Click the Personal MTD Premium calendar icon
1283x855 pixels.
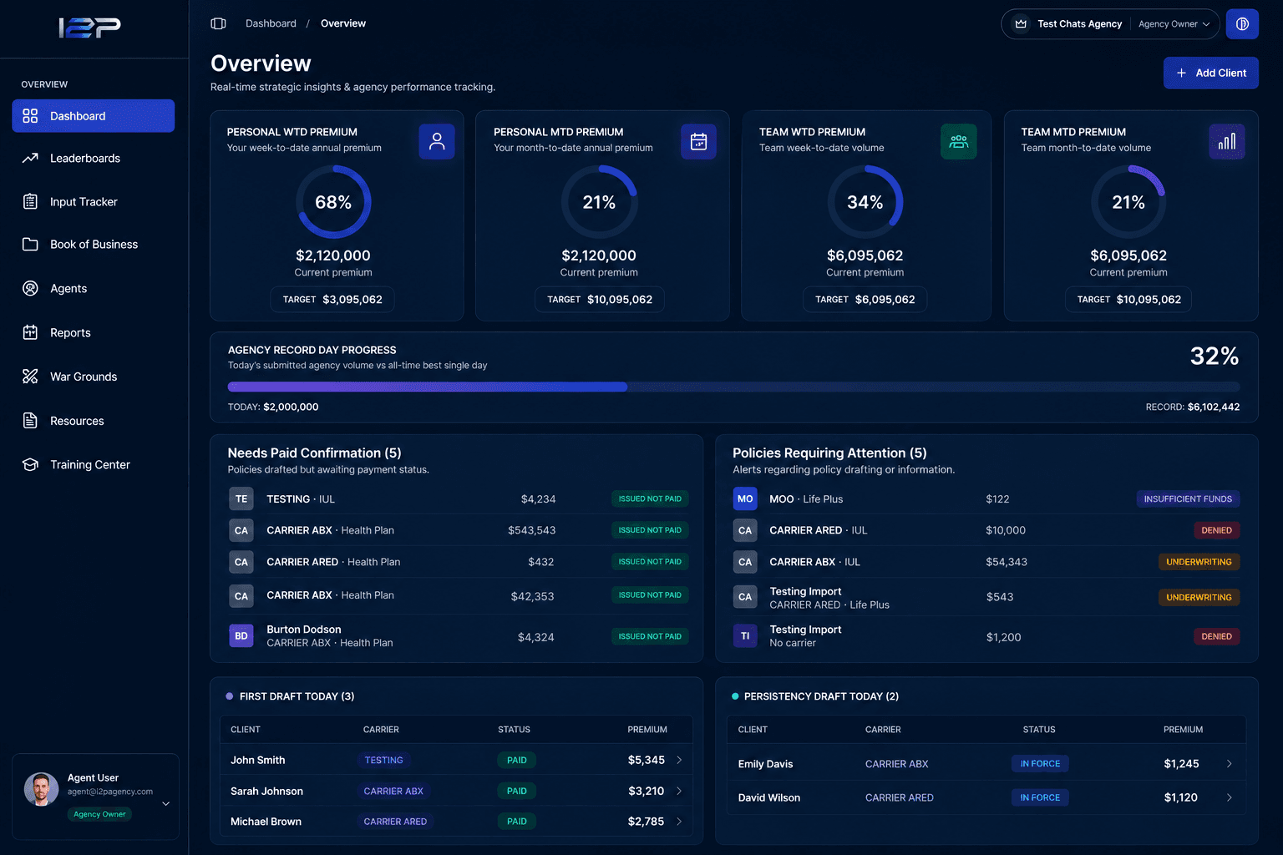[x=698, y=142]
